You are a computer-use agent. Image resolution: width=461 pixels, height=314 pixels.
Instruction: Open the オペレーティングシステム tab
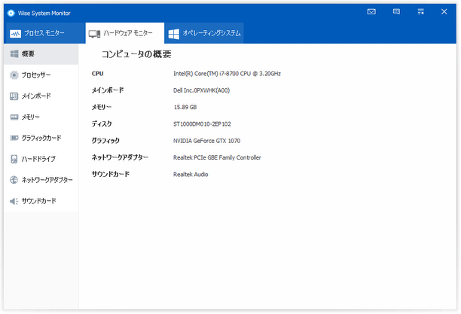[x=204, y=33]
